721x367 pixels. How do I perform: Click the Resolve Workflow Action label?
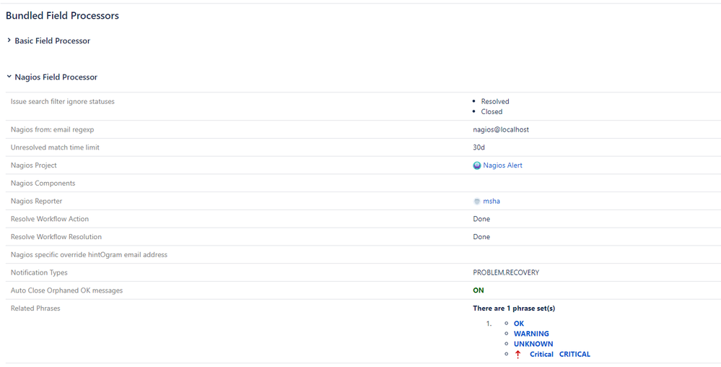[50, 219]
